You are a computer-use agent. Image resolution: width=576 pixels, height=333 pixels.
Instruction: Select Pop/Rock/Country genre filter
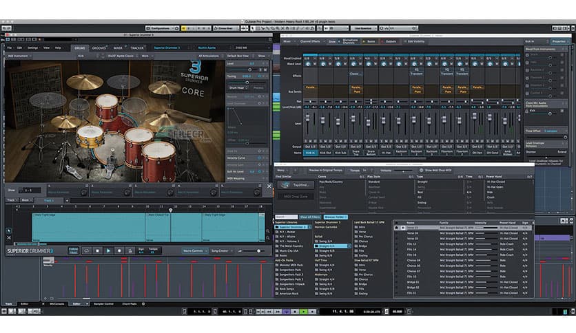(x=331, y=182)
